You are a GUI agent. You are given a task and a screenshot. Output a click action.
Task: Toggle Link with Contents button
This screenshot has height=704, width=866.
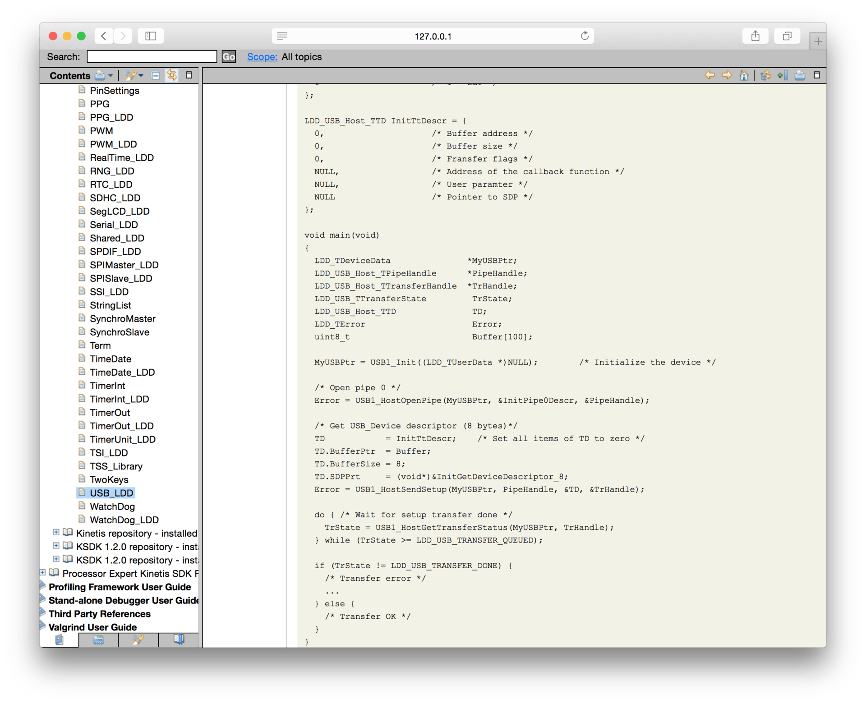pyautogui.click(x=172, y=75)
